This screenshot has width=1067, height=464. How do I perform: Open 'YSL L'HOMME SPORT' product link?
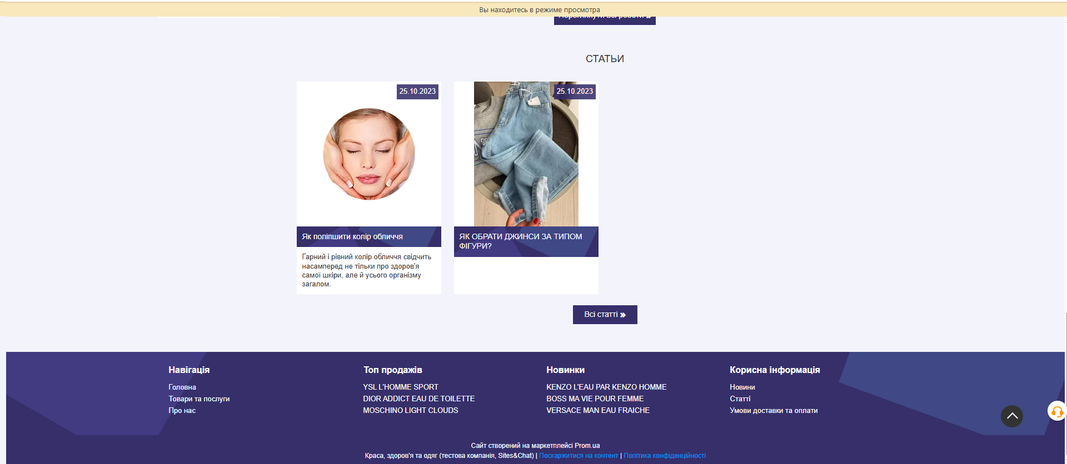click(x=400, y=387)
